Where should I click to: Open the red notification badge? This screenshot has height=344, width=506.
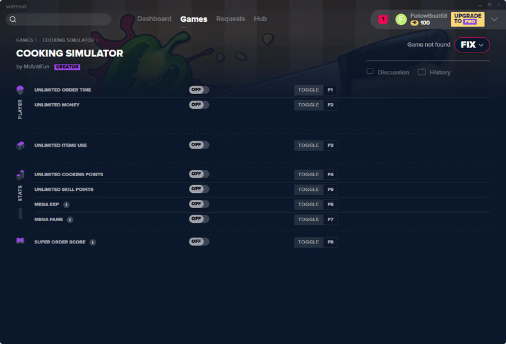pyautogui.click(x=383, y=19)
